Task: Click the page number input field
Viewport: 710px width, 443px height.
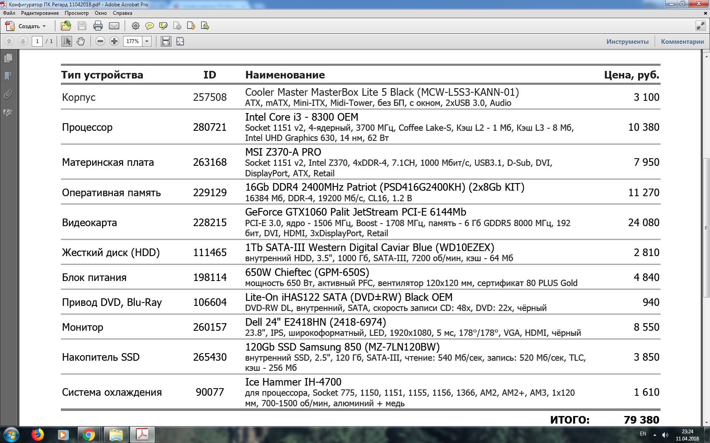Action: (x=37, y=41)
